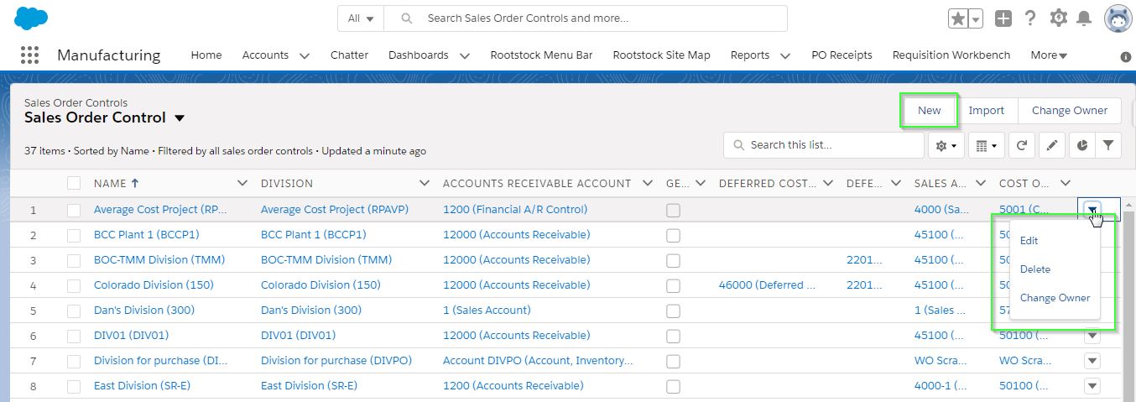Click the New button
The width and height of the screenshot is (1136, 402).
[929, 110]
